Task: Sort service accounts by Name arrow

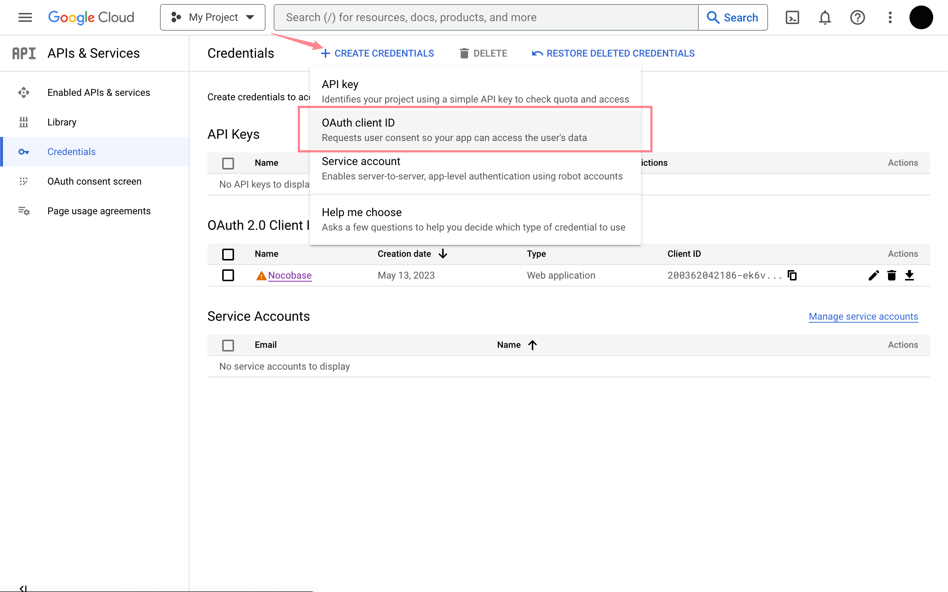Action: tap(532, 345)
